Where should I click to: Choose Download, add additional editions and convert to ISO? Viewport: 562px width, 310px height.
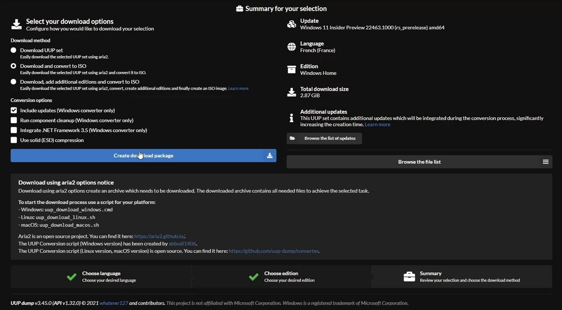(x=14, y=82)
